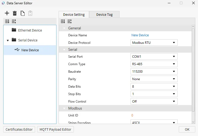Collapse the Modbus section header

coord(64,108)
